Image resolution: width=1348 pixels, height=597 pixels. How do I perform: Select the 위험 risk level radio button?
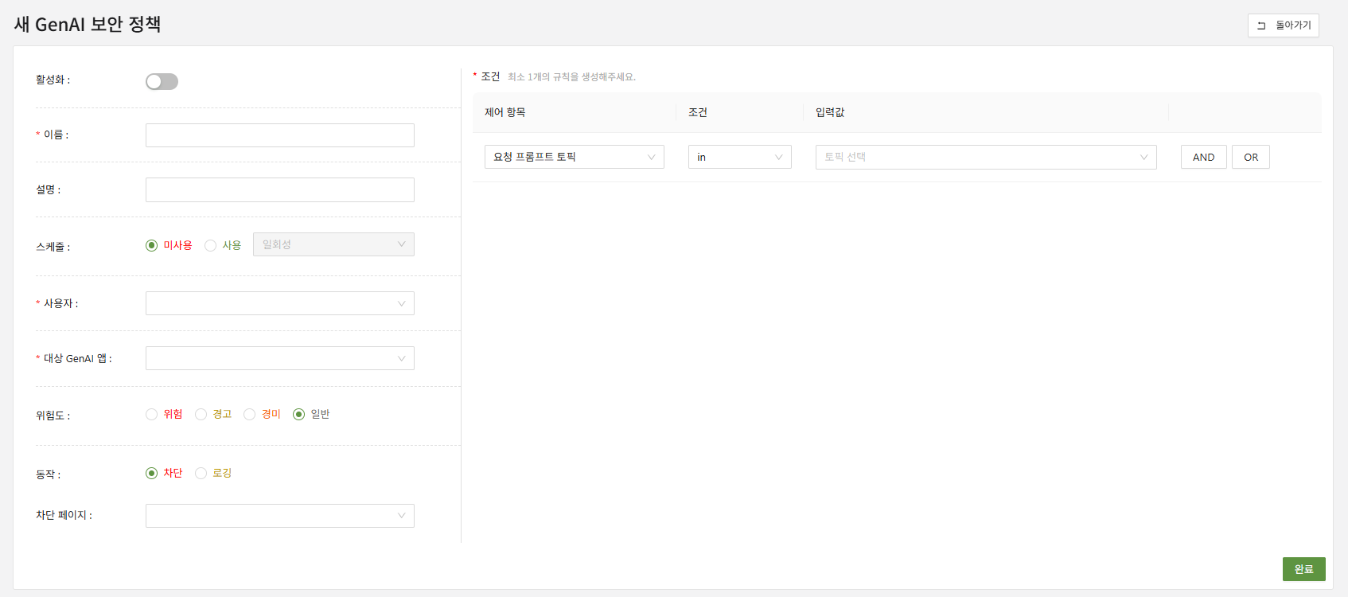click(152, 414)
